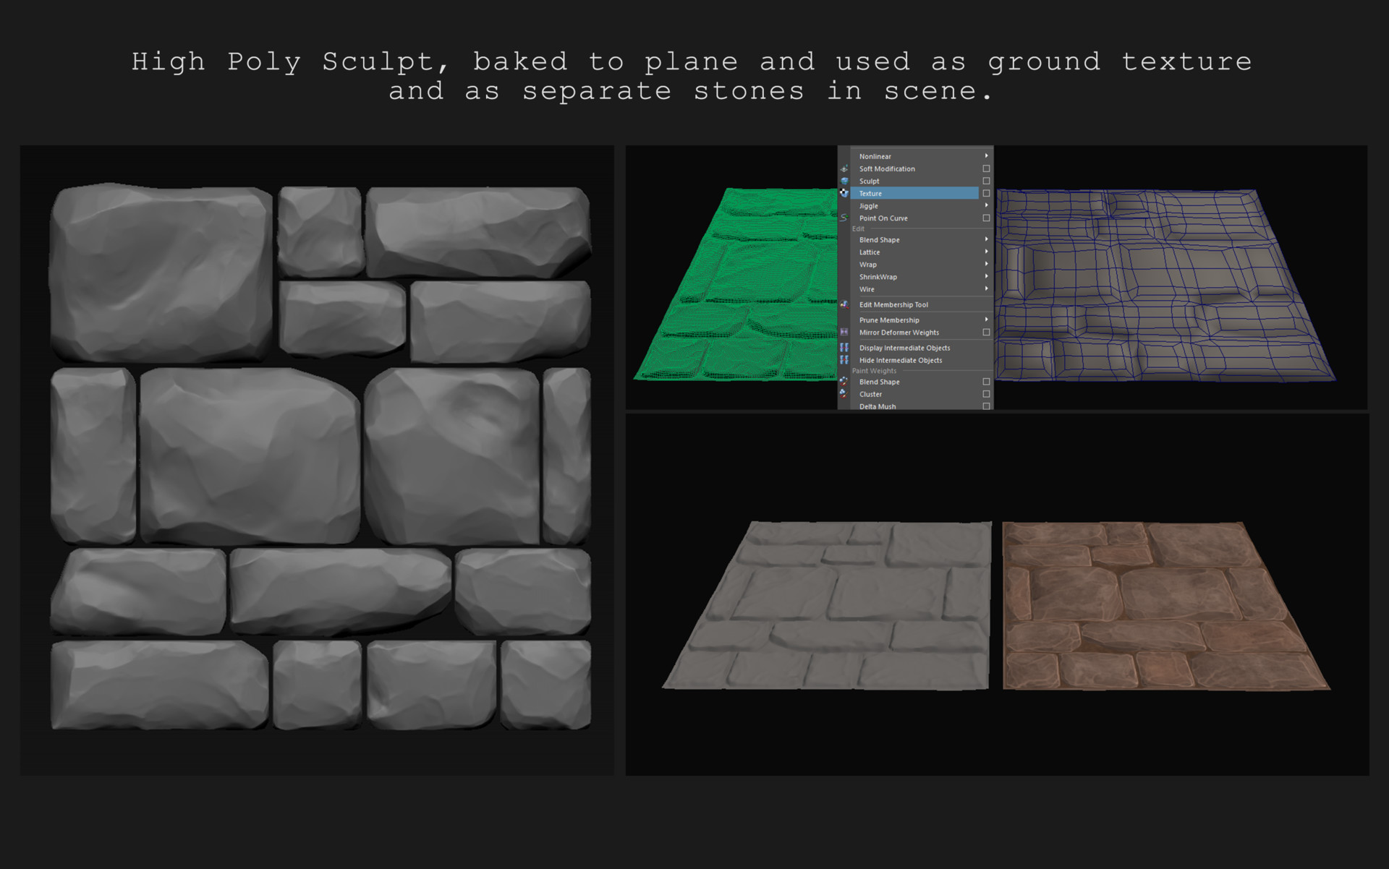
Task: Click the Texture deformer checker icon
Action: (844, 193)
